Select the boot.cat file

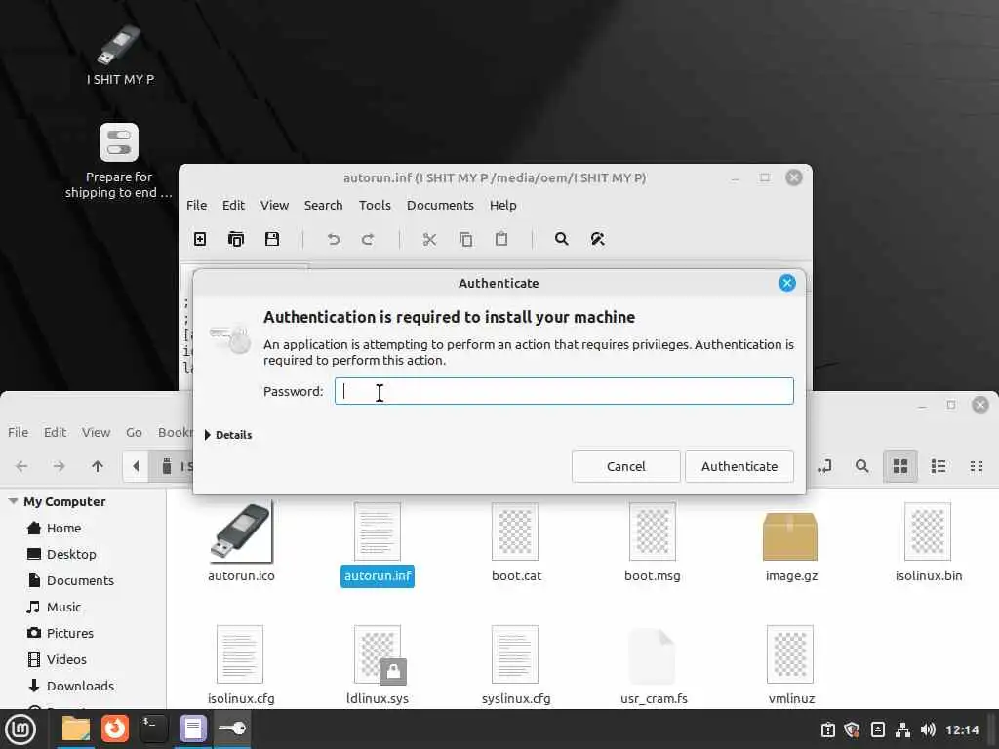point(516,541)
